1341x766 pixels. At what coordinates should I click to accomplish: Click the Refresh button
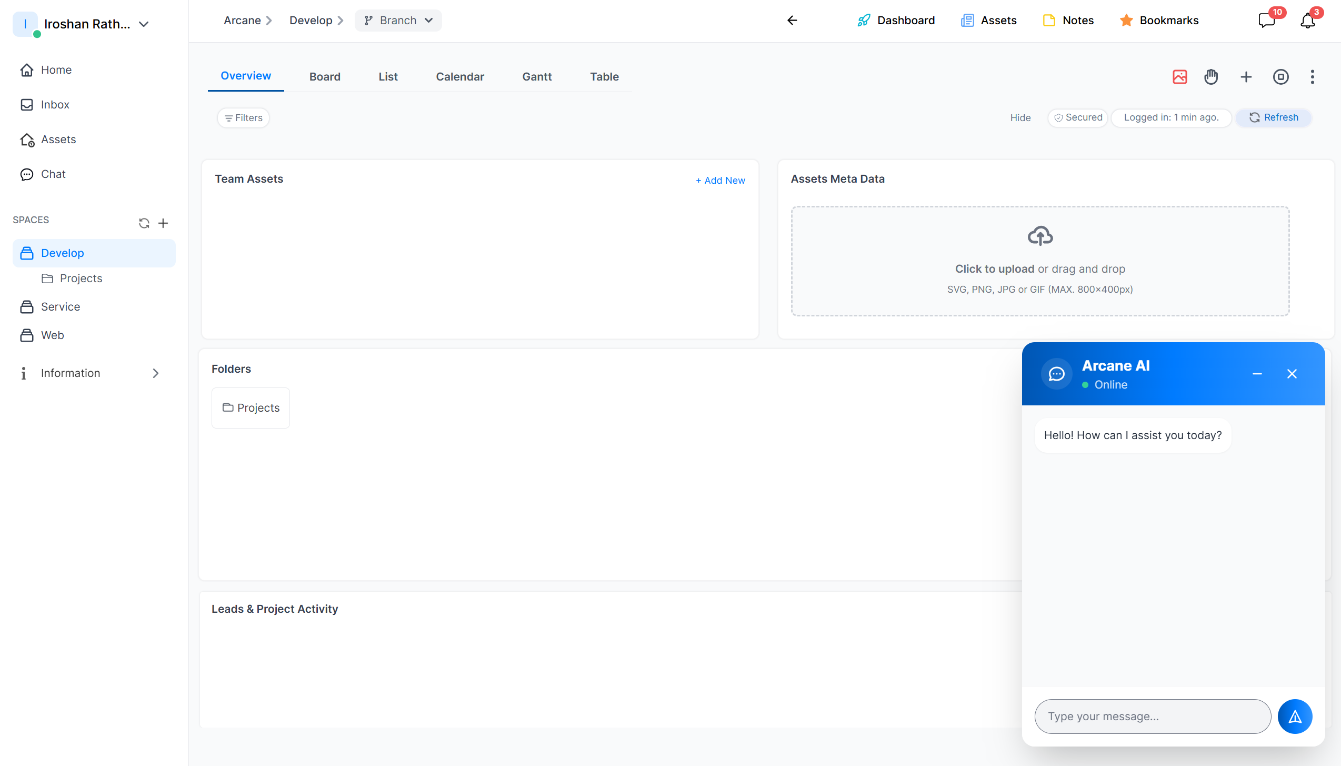pos(1273,117)
